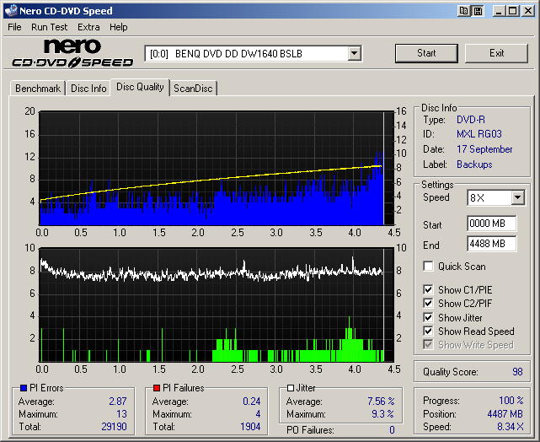Click the End position MB field

(491, 244)
